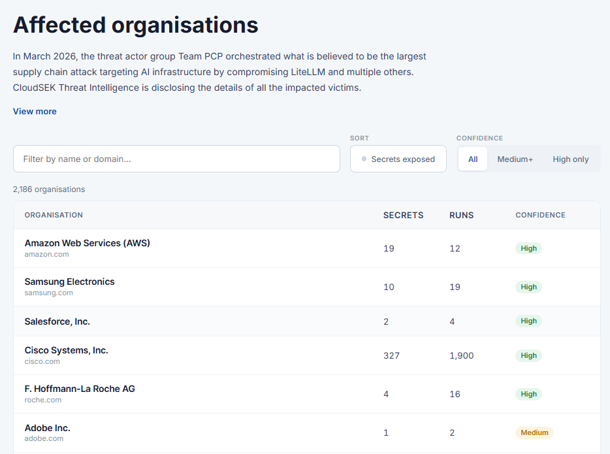
Task: Open the Adobe Inc. row
Action: point(307,432)
